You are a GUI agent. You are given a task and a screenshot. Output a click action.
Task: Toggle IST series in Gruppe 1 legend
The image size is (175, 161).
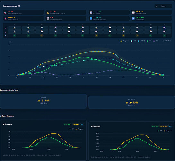[71, 129]
